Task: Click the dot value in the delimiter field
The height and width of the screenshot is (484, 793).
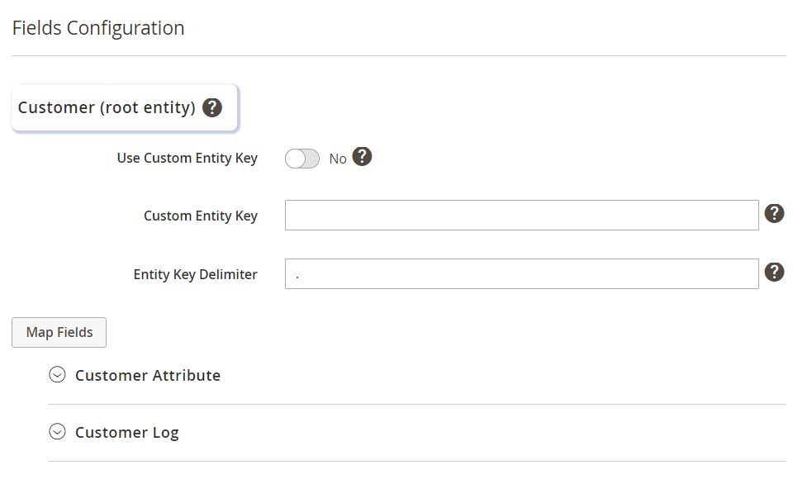Action: (297, 275)
